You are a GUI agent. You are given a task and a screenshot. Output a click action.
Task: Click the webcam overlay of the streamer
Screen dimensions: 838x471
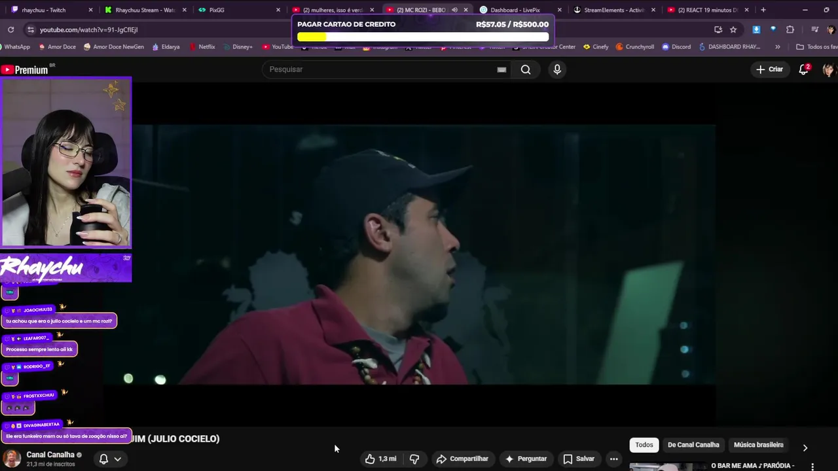coord(66,162)
